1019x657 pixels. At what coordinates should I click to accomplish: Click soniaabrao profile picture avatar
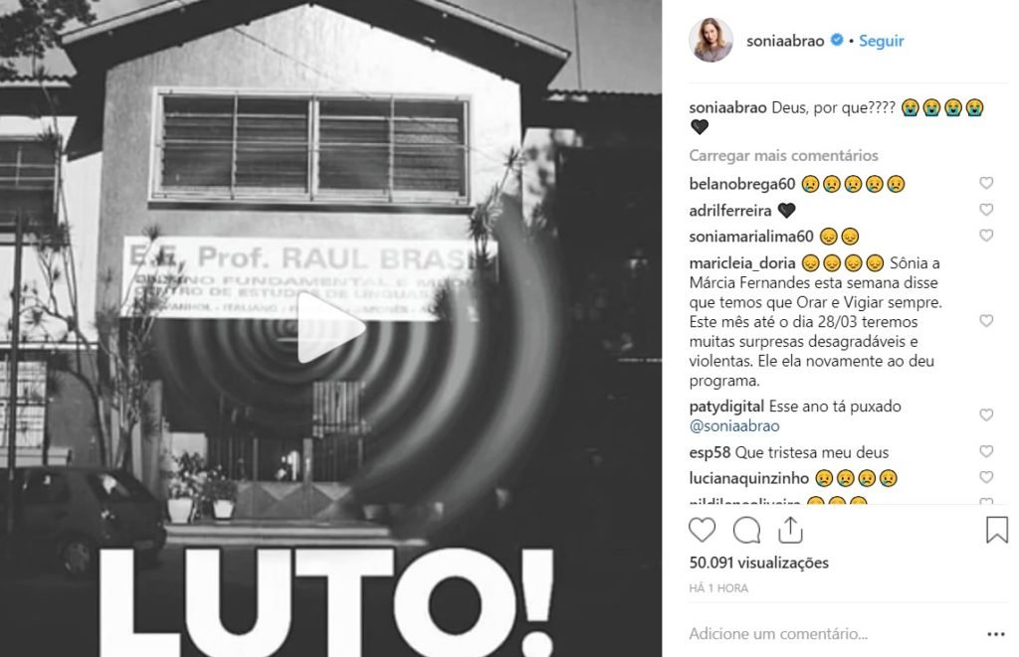click(711, 40)
